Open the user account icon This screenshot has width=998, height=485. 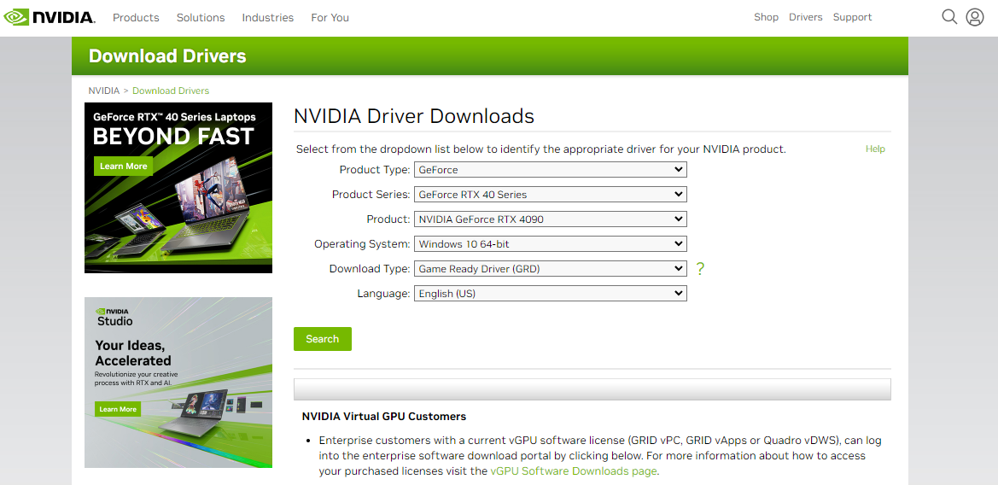point(974,17)
